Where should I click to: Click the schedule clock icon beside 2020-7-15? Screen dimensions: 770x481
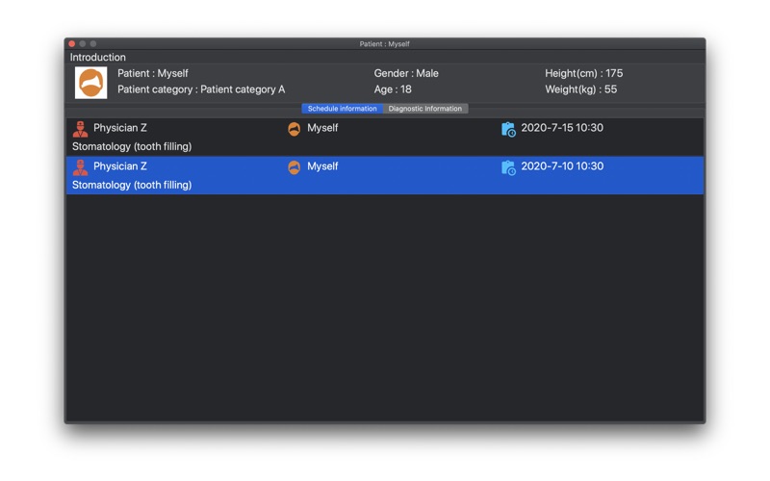coord(508,129)
